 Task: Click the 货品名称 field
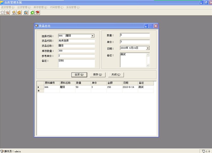pos(76,46)
